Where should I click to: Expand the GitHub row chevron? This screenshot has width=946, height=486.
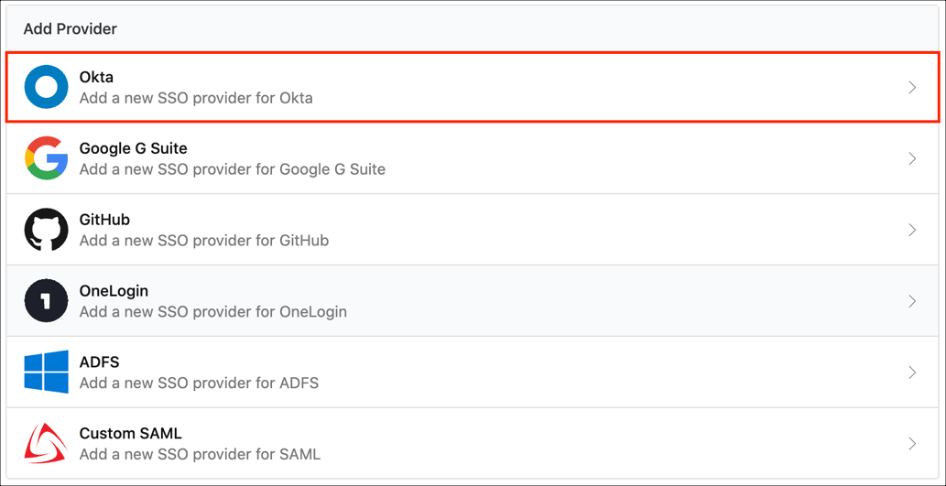912,230
